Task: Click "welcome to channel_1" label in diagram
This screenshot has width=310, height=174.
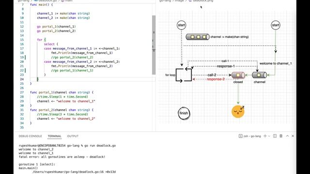Action: pos(276,63)
